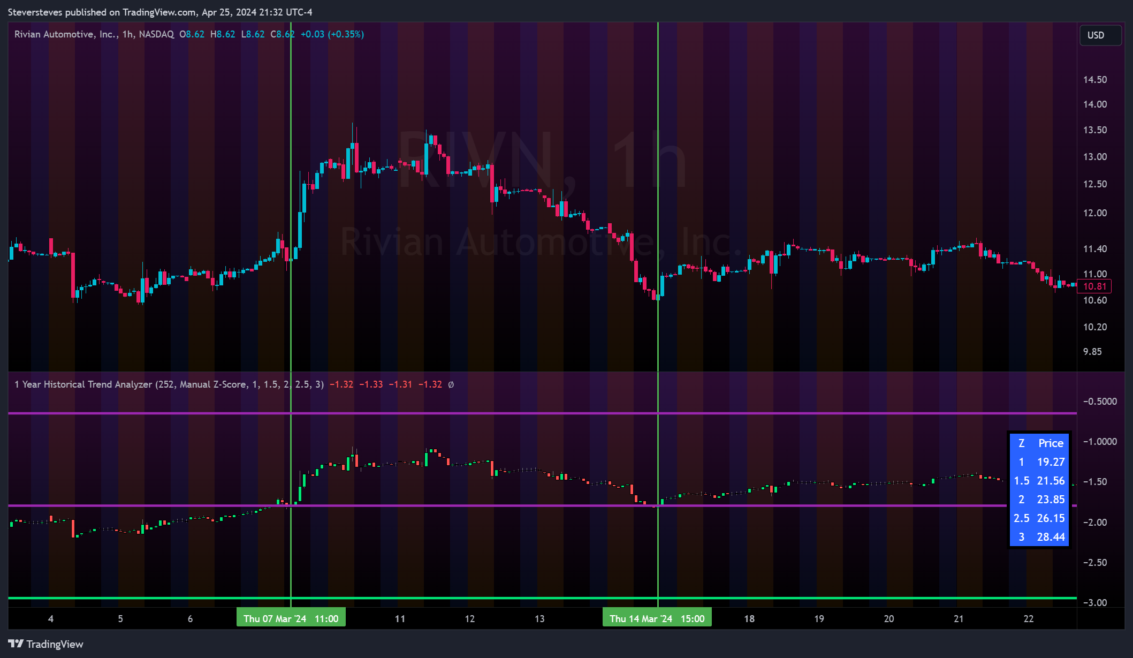1133x658 pixels.
Task: Click the ø symbol after indicator values
Action: click(451, 384)
